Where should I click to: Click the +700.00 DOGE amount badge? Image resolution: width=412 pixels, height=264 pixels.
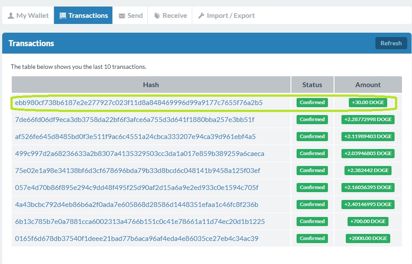point(368,221)
